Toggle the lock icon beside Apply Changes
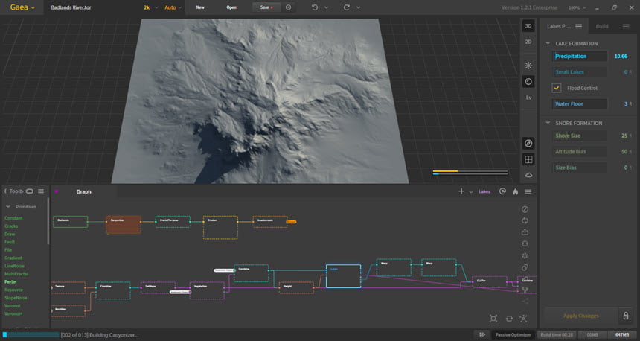Screen dimensions: 640x341 click(626, 316)
